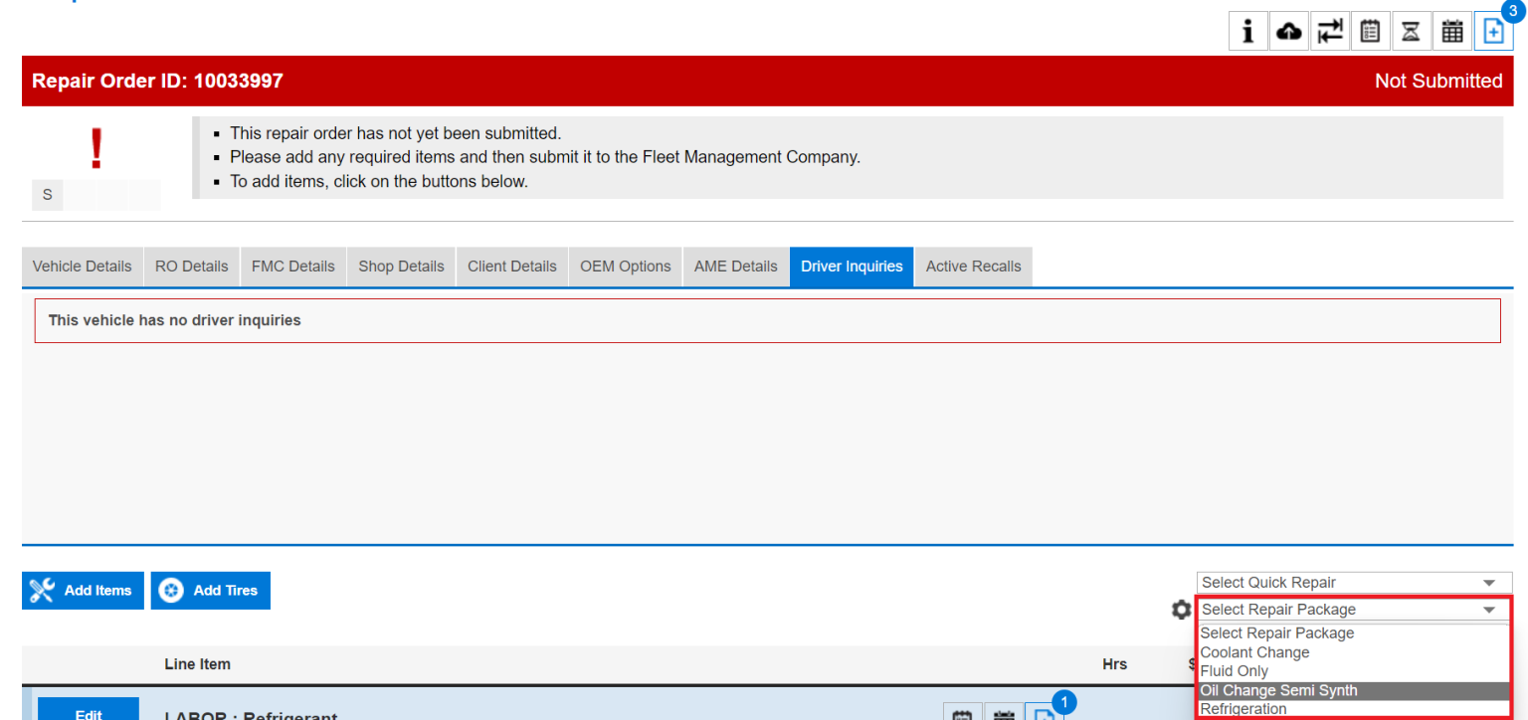Click the hourglass icon

pos(1411,32)
